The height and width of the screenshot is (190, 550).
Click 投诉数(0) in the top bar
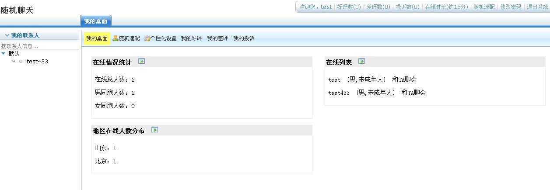point(407,7)
